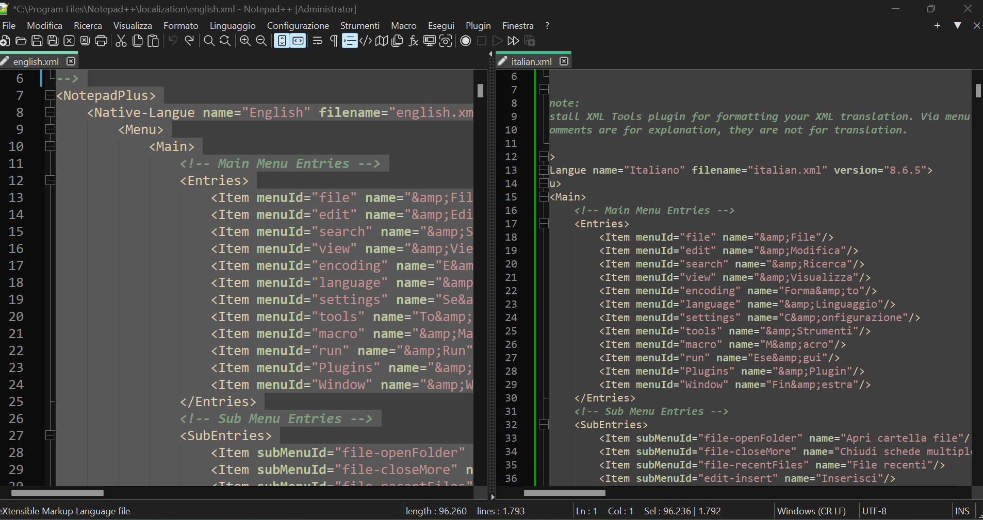
Task: Open the document list dropdown triangle
Action: click(957, 25)
